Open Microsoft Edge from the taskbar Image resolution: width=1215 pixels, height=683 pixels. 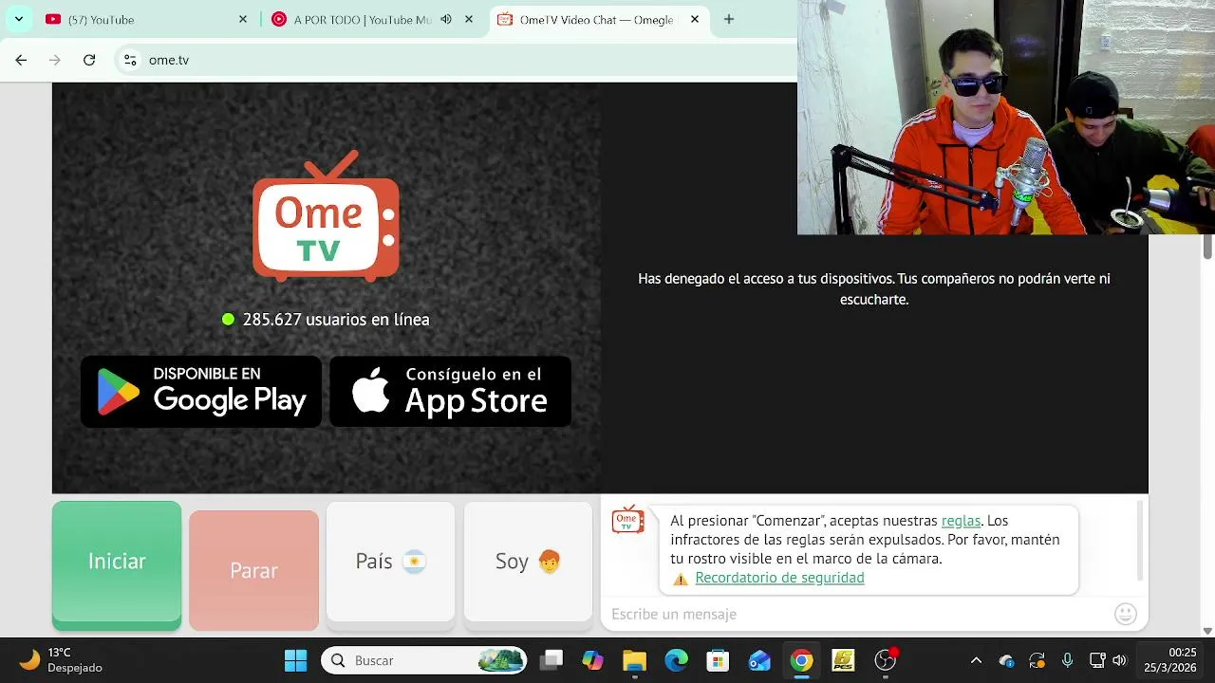click(x=676, y=660)
